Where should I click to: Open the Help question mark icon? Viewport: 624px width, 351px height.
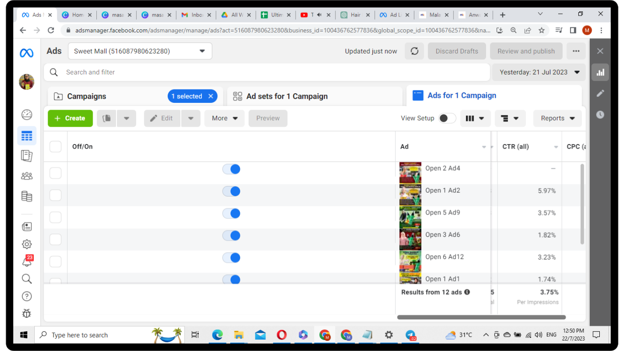[x=26, y=296]
